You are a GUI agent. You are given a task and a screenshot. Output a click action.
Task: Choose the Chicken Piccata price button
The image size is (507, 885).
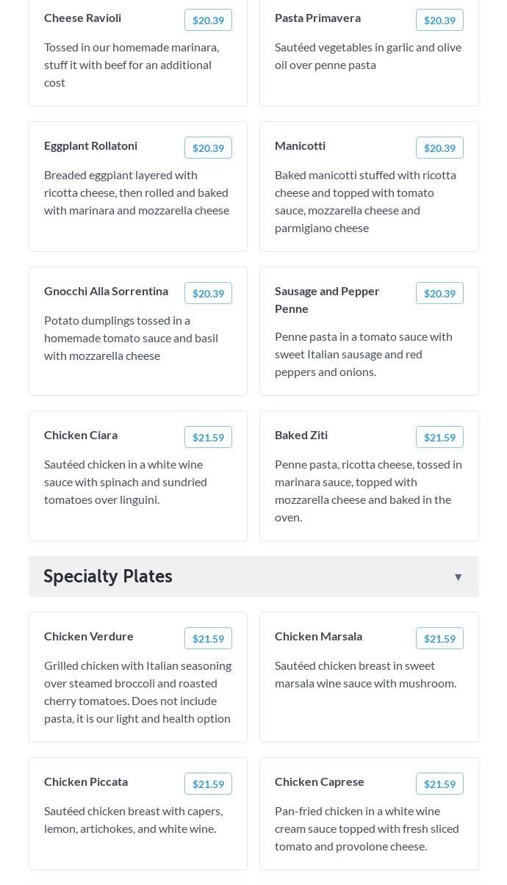tap(208, 784)
